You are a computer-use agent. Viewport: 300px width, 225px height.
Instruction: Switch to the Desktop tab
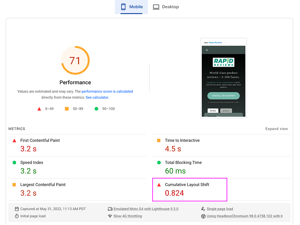166,7
